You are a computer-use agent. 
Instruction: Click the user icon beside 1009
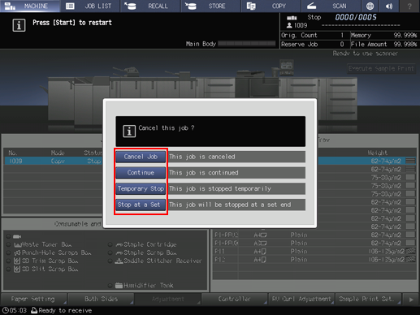(x=289, y=25)
